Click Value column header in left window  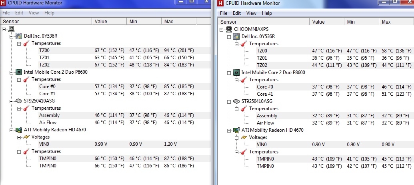(109, 21)
